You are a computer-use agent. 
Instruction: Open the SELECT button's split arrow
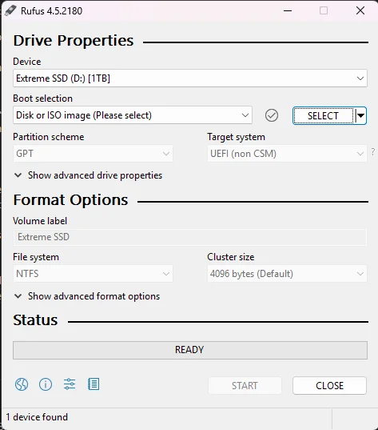click(360, 116)
